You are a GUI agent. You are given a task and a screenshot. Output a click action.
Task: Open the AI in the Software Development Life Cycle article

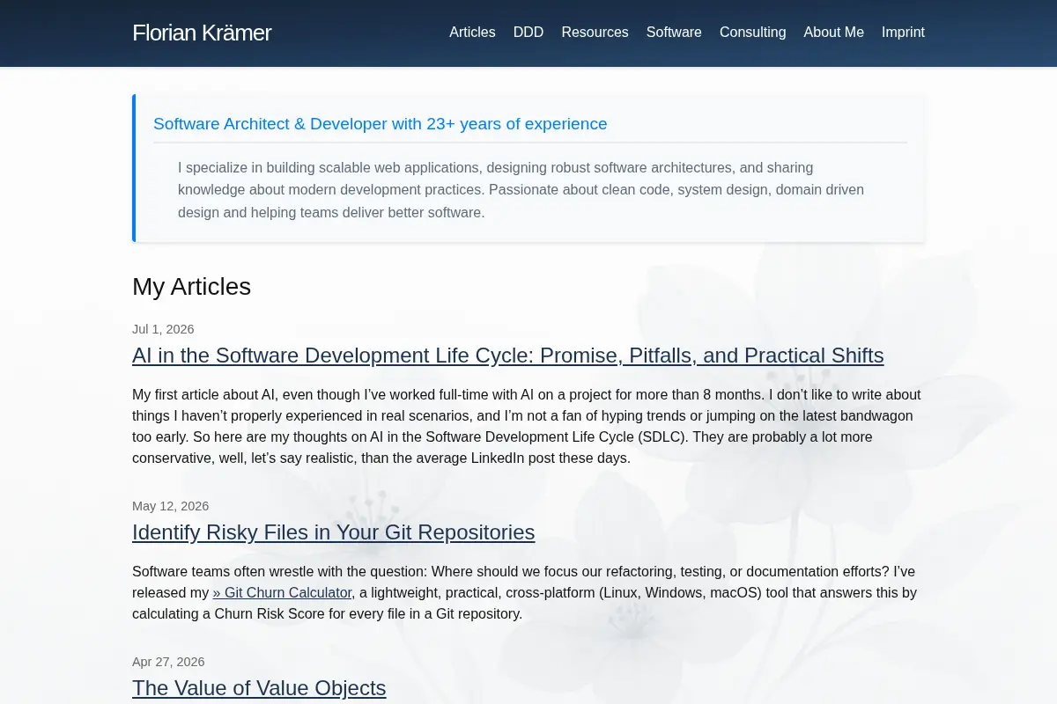pos(508,356)
